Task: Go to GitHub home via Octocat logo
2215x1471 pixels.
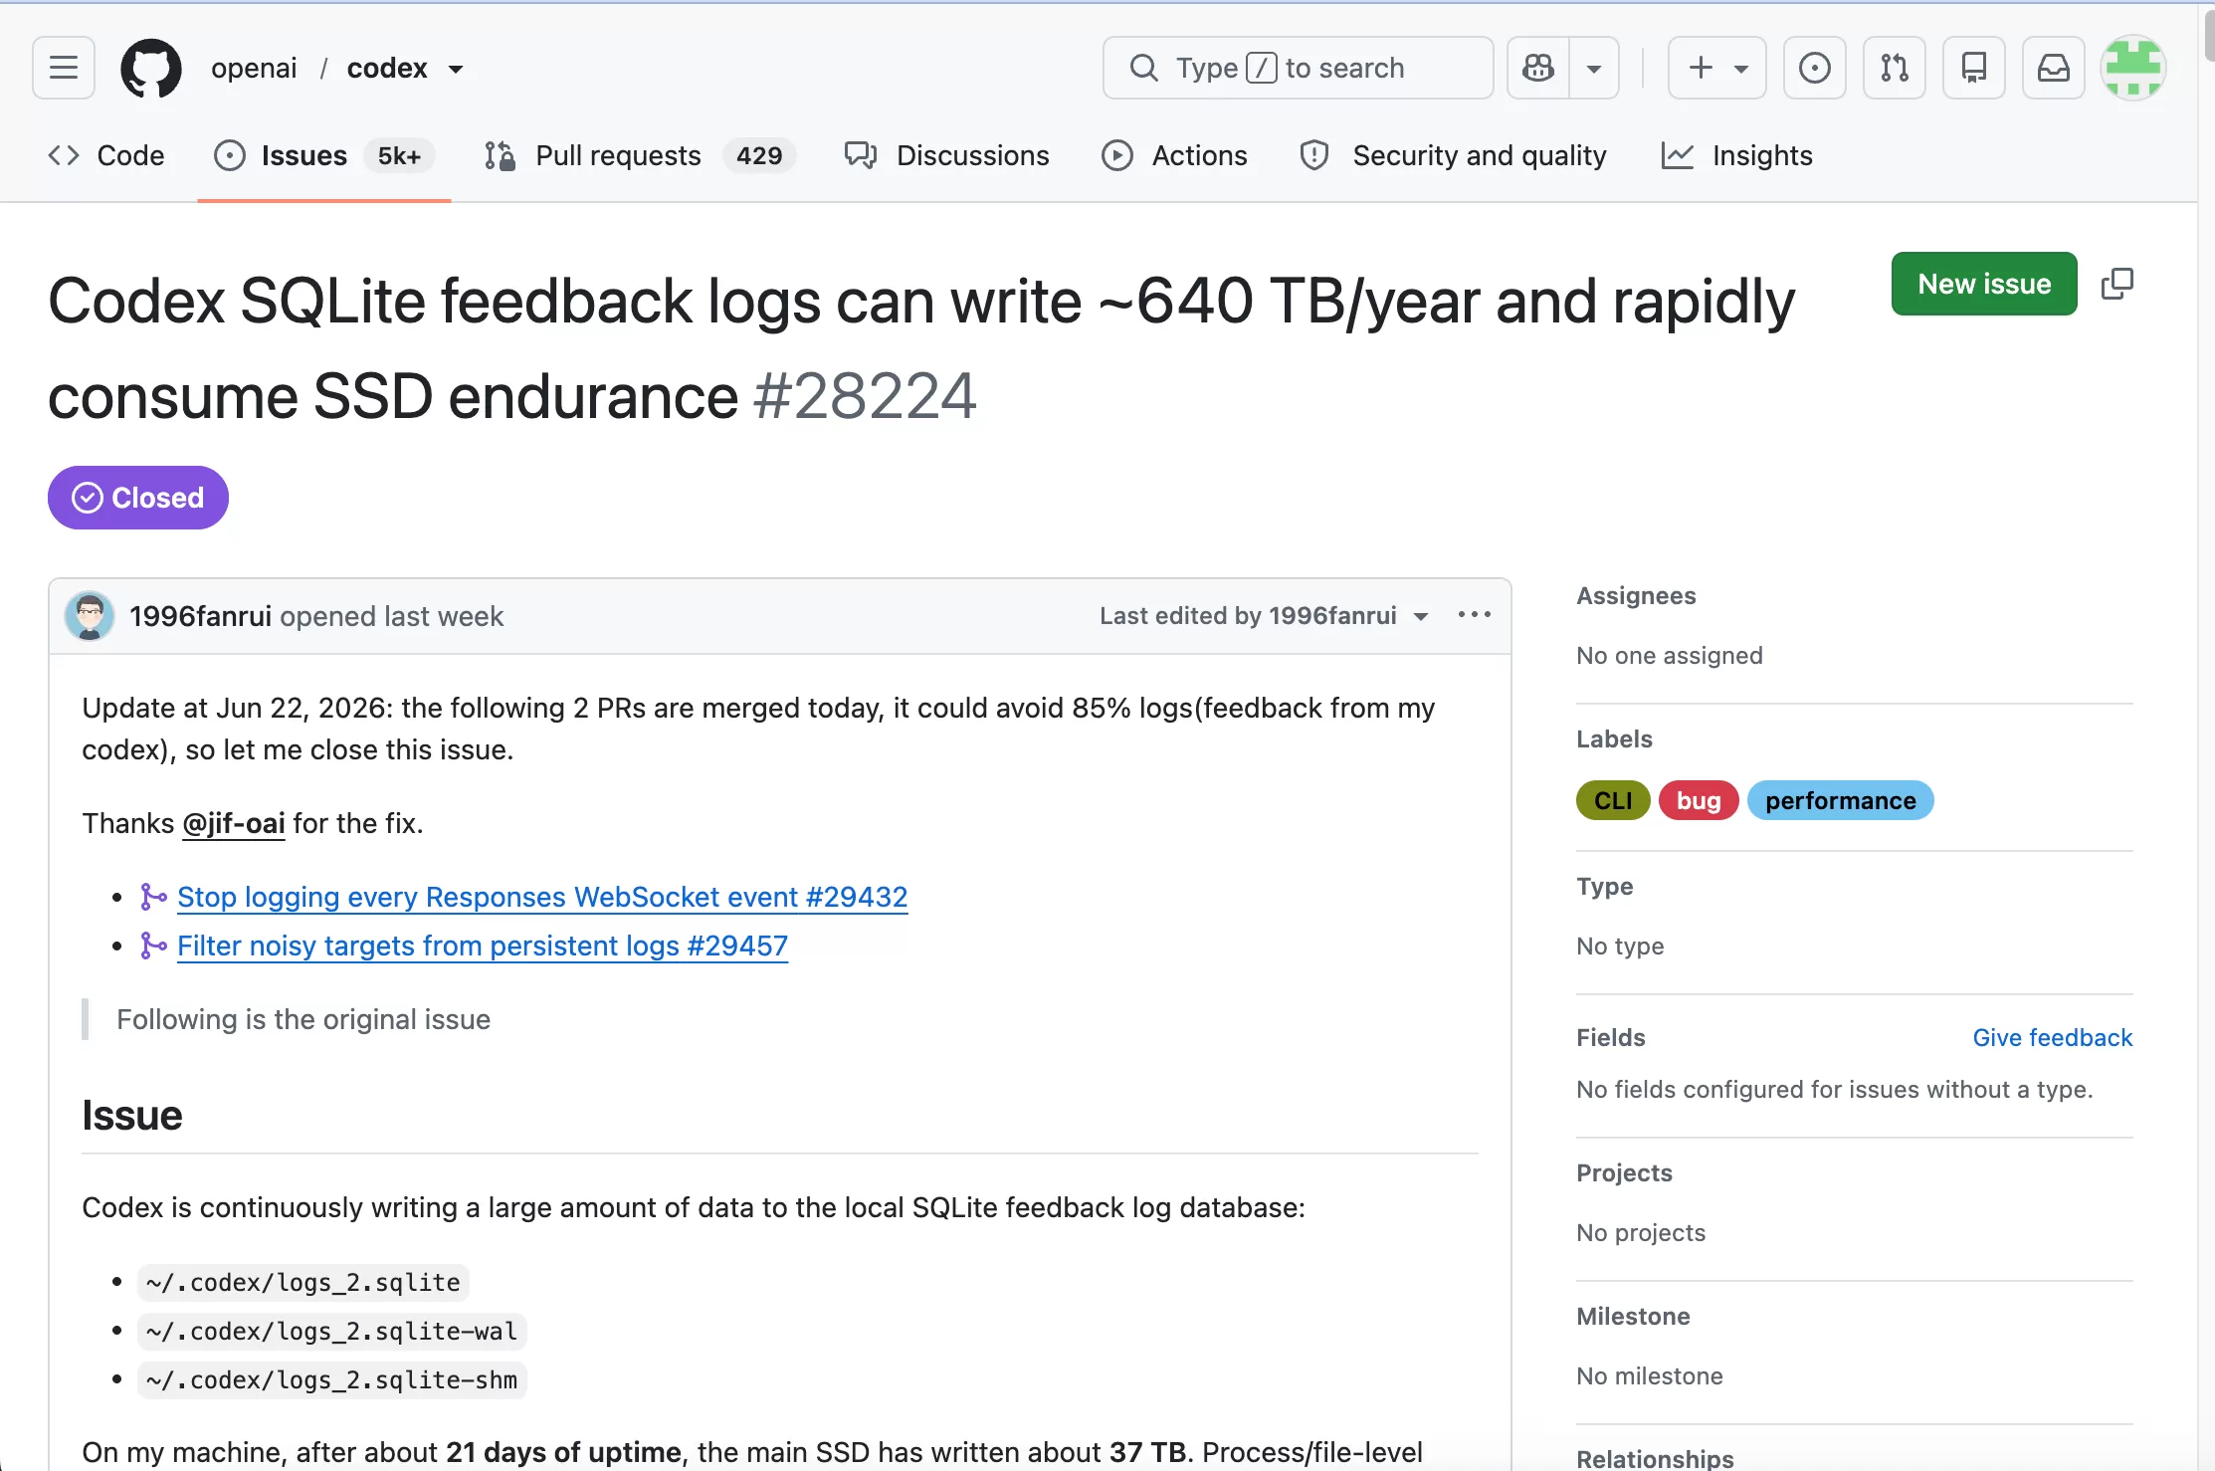Action: (151, 68)
